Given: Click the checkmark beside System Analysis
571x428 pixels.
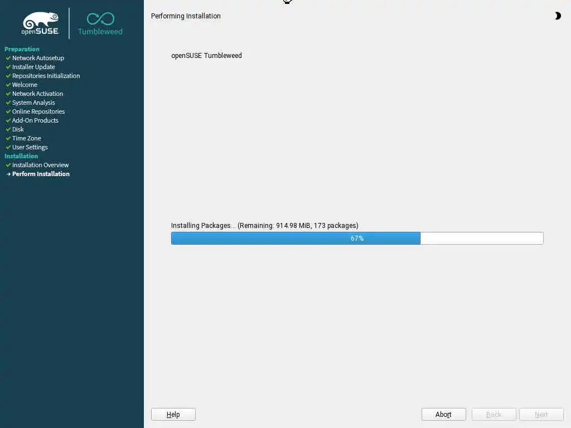Looking at the screenshot, I should (x=8, y=103).
